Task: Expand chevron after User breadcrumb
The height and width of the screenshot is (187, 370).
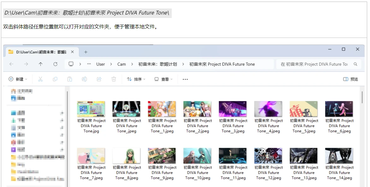Action: [111, 64]
